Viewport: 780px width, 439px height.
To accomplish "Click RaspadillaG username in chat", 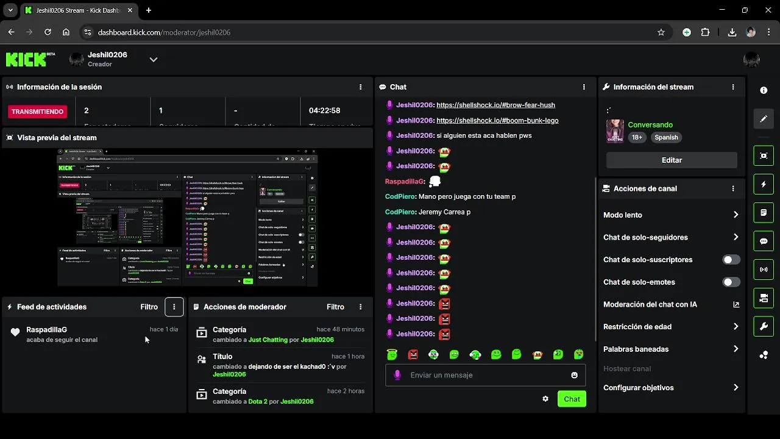I will pyautogui.click(x=405, y=181).
